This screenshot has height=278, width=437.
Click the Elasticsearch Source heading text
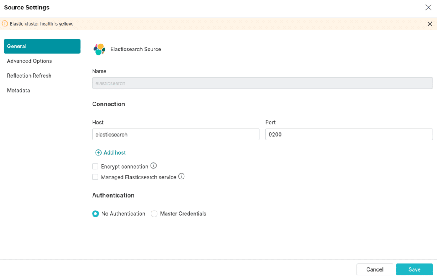[x=136, y=50]
